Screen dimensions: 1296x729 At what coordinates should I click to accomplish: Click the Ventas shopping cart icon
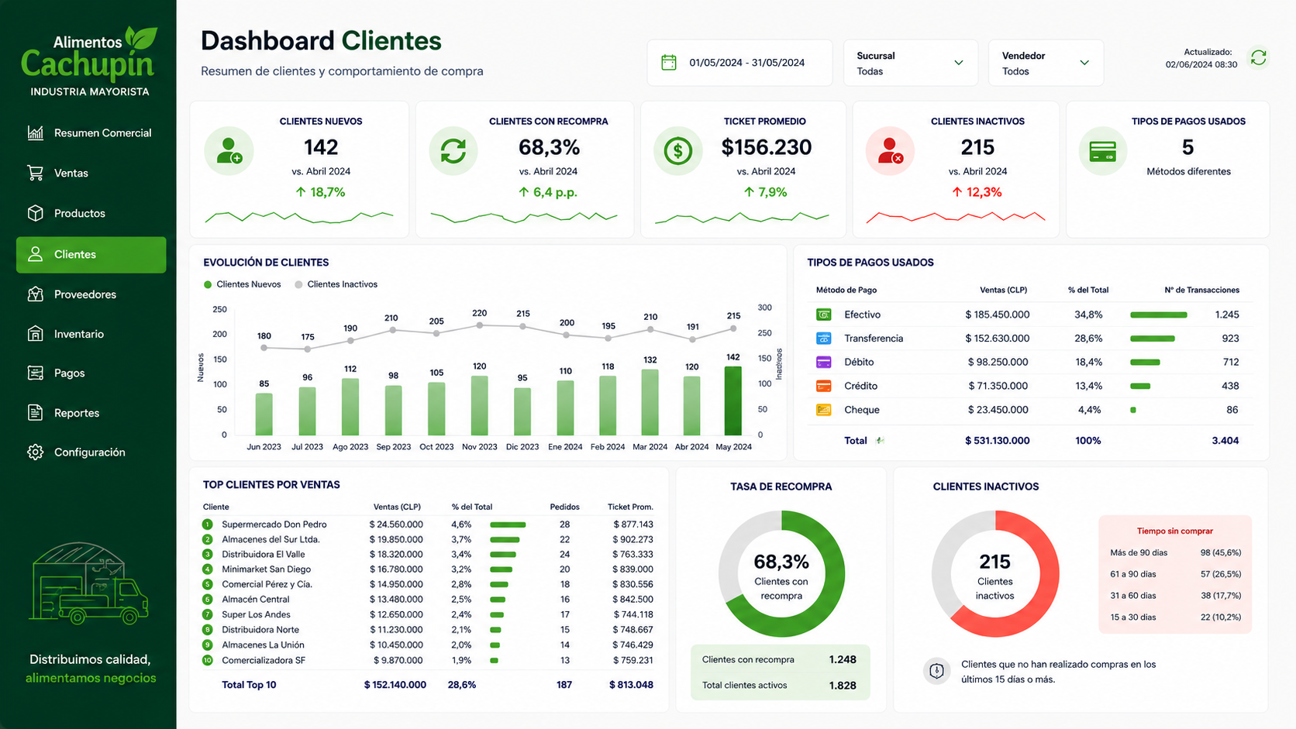pos(35,173)
